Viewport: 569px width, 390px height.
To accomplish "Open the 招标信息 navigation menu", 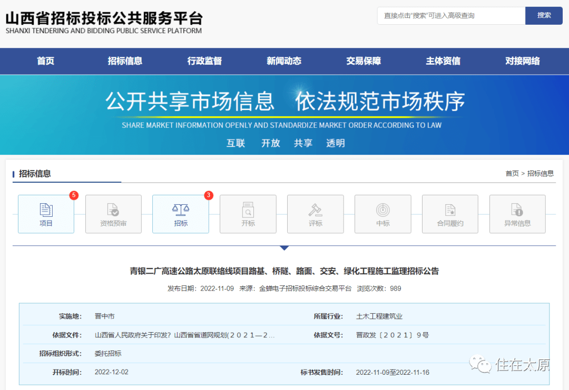I will click(125, 61).
